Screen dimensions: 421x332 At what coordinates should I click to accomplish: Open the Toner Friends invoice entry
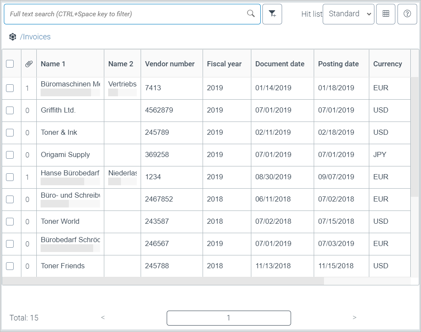click(63, 266)
